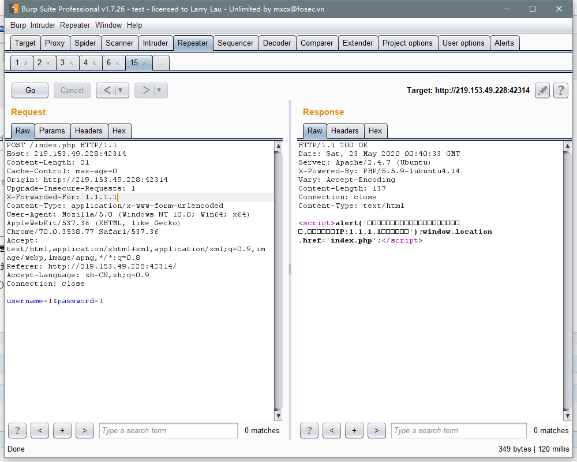The image size is (577, 462).
Task: Click request search help question icon
Action: coord(17,430)
